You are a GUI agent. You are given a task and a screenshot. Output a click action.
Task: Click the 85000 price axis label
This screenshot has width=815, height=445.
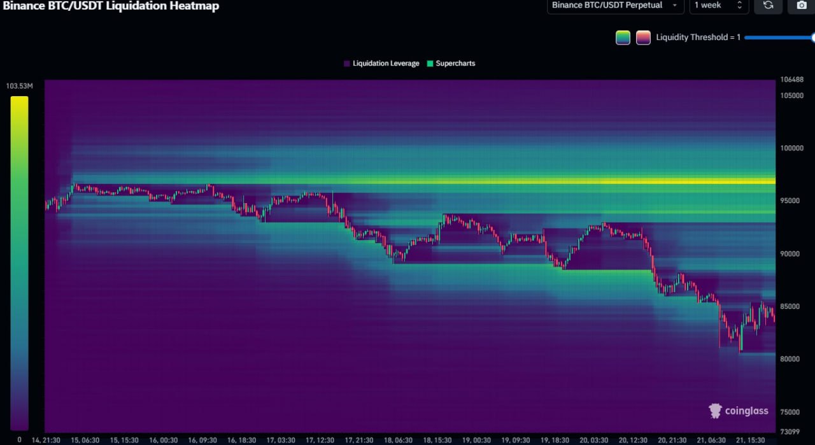click(x=791, y=306)
